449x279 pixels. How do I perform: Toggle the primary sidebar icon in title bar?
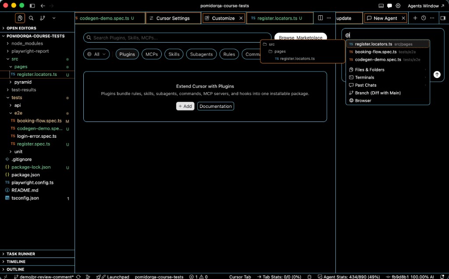point(32,6)
